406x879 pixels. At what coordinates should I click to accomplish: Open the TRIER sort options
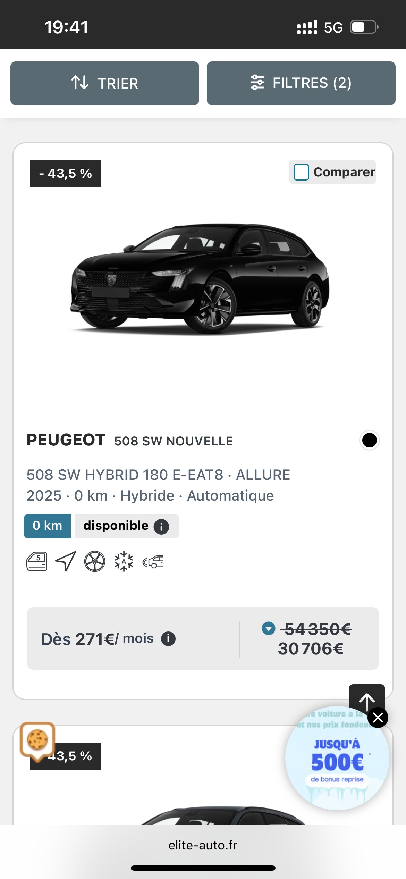pyautogui.click(x=104, y=83)
